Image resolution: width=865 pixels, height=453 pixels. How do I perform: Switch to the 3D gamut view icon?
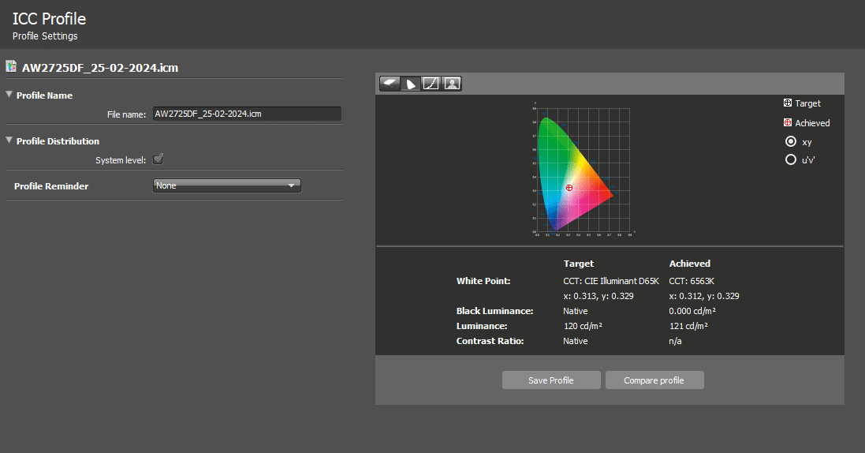(x=390, y=84)
